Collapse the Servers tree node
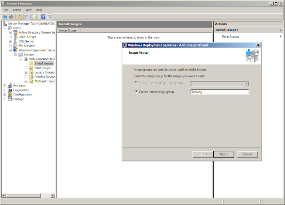285x205 pixels. [x=16, y=55]
